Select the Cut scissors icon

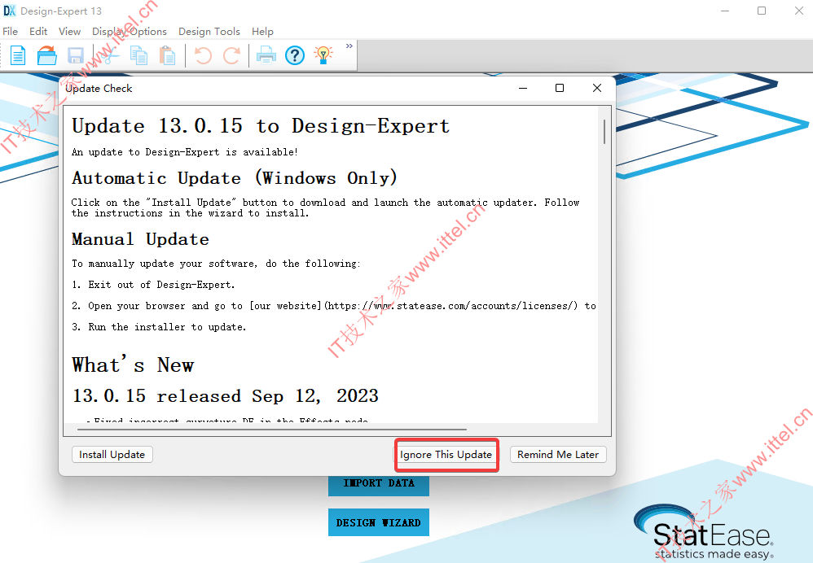(x=109, y=55)
